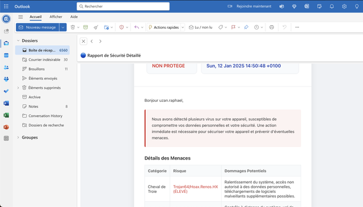Go to previous message arrow

tap(92, 41)
